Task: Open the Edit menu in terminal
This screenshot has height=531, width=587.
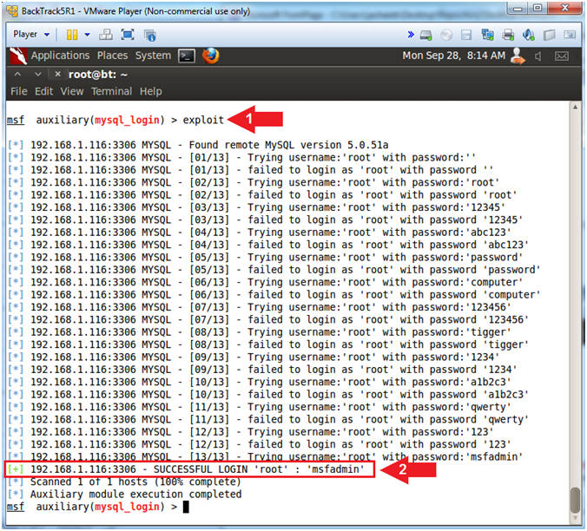Action: click(43, 91)
